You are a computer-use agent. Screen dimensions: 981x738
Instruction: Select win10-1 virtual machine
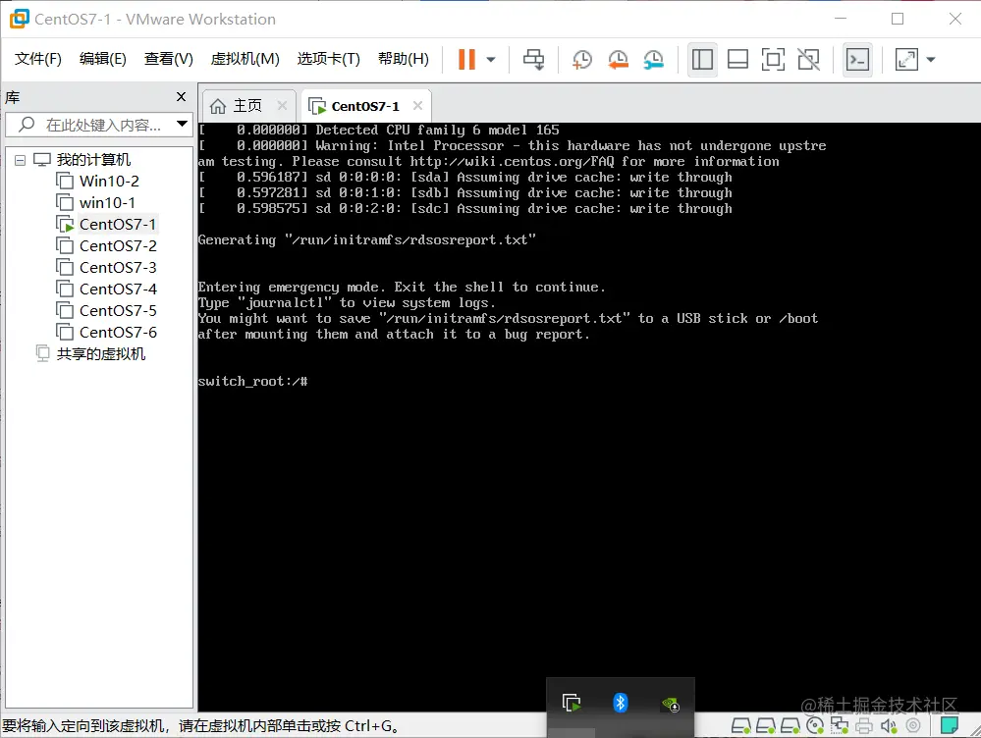[107, 202]
